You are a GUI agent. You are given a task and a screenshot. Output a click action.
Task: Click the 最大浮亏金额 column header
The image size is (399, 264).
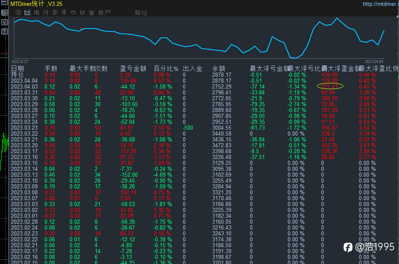pyautogui.click(x=269, y=68)
